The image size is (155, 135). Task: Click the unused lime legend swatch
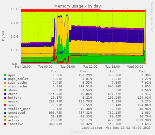5,101
